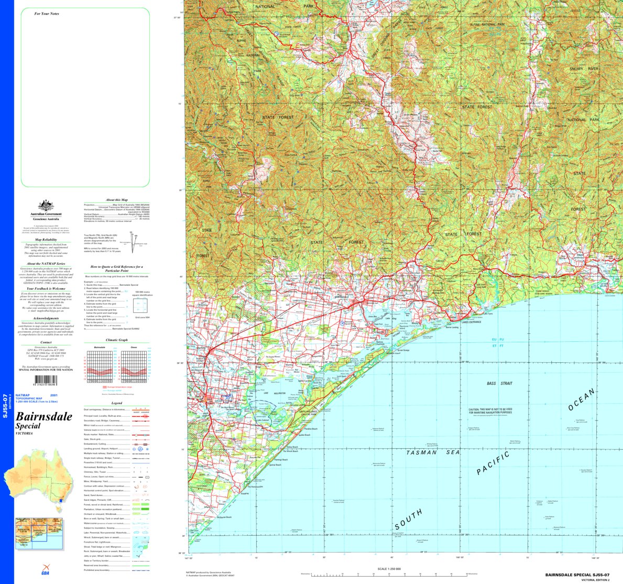Click the "Acknowledgments" heading
623x584 pixels.
coord(46,318)
